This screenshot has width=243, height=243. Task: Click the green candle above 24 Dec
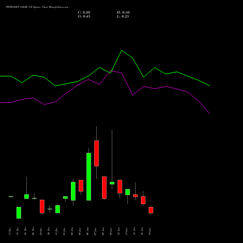[27, 196]
